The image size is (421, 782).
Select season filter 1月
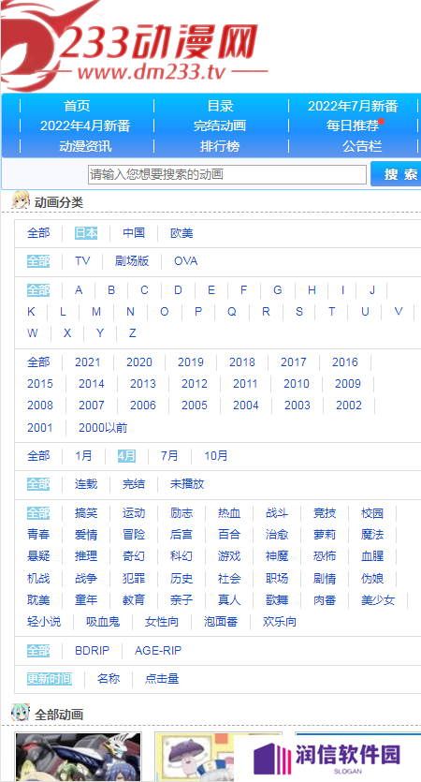pos(83,455)
